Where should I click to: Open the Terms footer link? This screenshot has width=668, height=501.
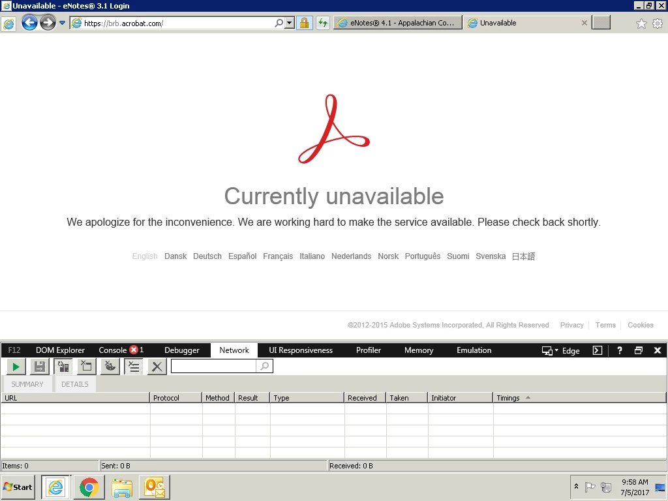[x=605, y=325]
